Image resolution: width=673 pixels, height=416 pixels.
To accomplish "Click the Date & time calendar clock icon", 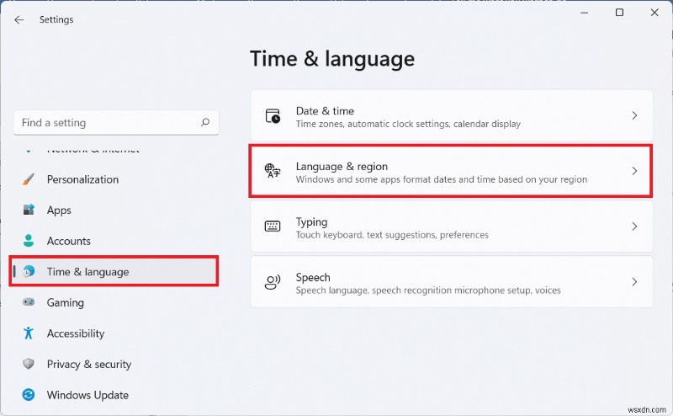I will tap(273, 115).
